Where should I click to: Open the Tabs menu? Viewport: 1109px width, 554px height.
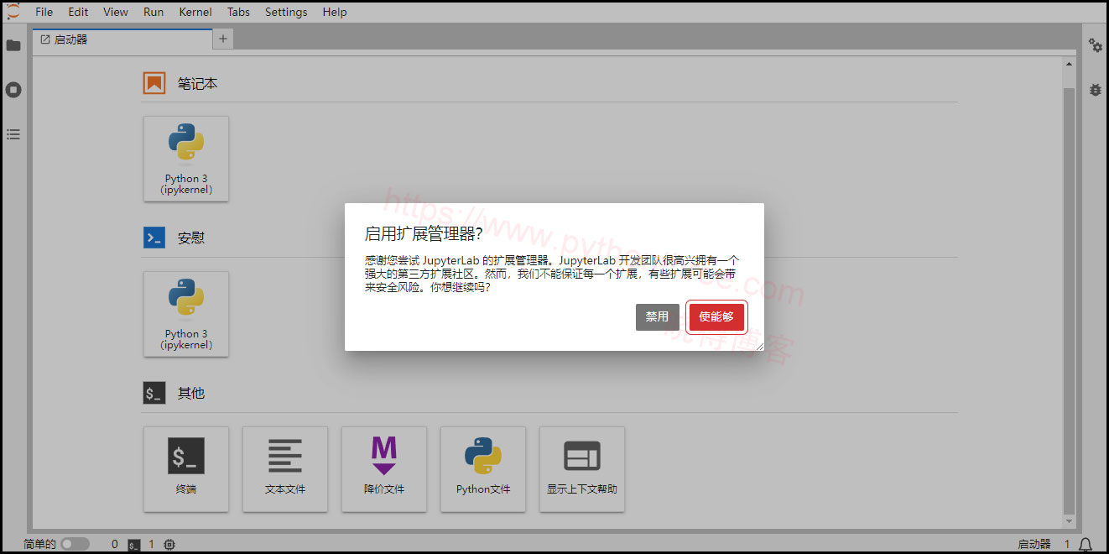click(238, 12)
